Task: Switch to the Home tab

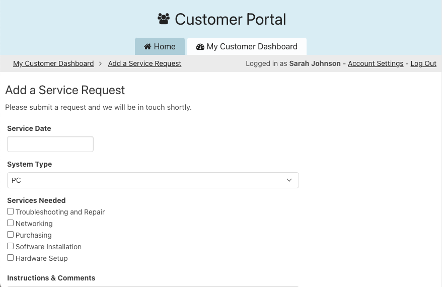Action: pos(160,46)
